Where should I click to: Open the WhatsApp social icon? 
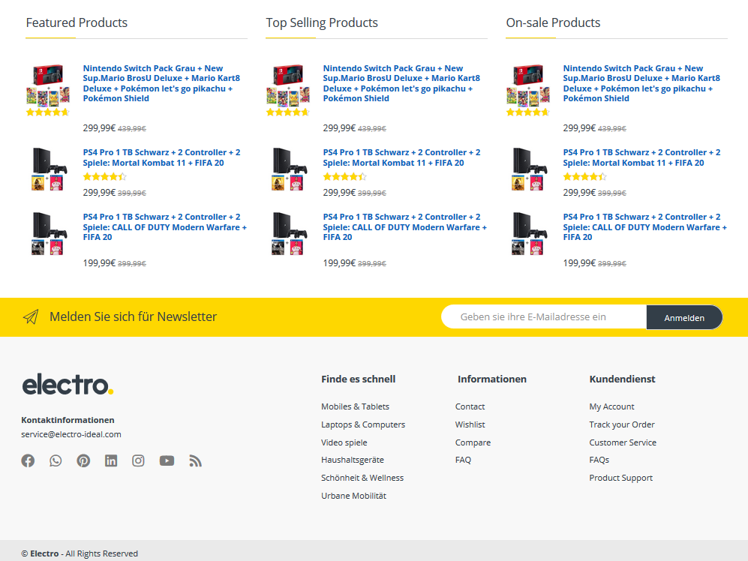(x=56, y=460)
